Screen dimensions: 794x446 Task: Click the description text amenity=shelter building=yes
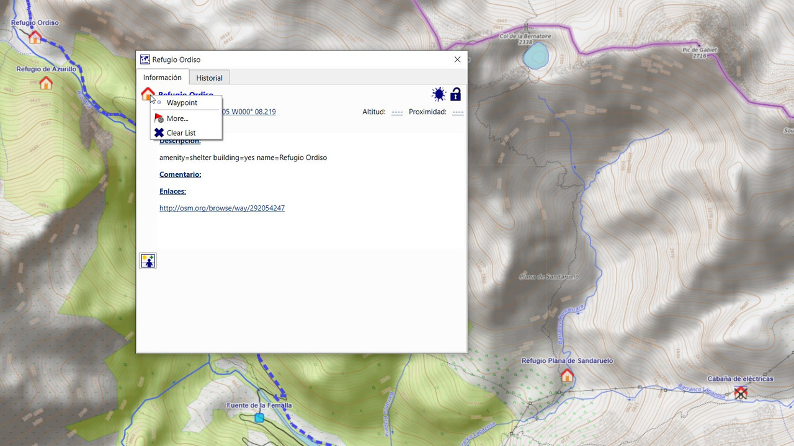click(x=243, y=158)
